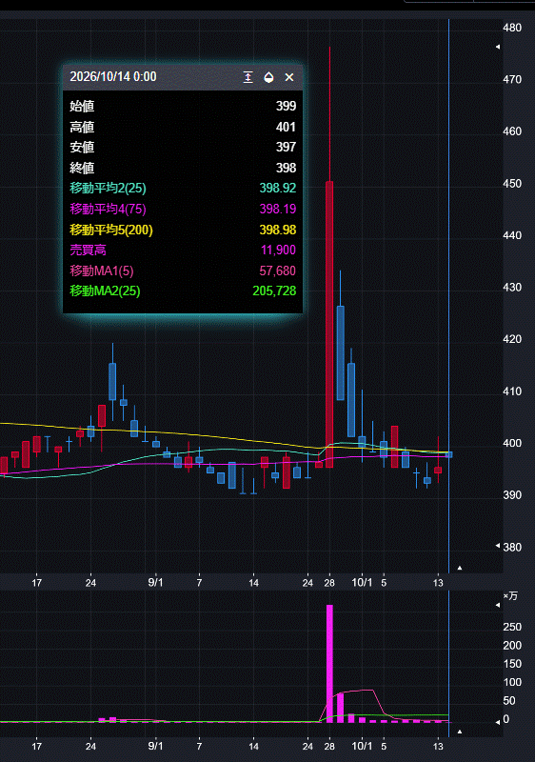The width and height of the screenshot is (535, 762).
Task: Click the 移動平均5(200) indicator label
Action: (111, 230)
